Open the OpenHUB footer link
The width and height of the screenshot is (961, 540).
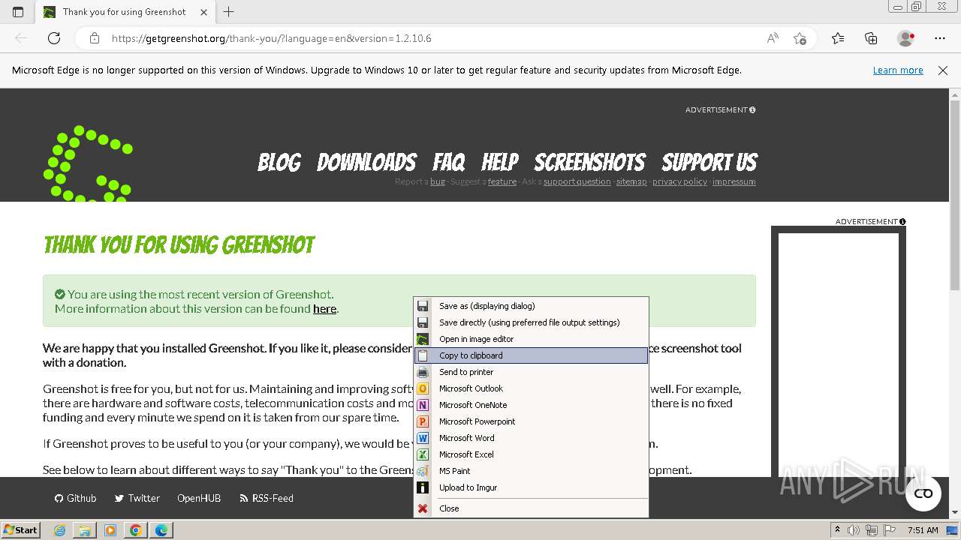tap(199, 498)
